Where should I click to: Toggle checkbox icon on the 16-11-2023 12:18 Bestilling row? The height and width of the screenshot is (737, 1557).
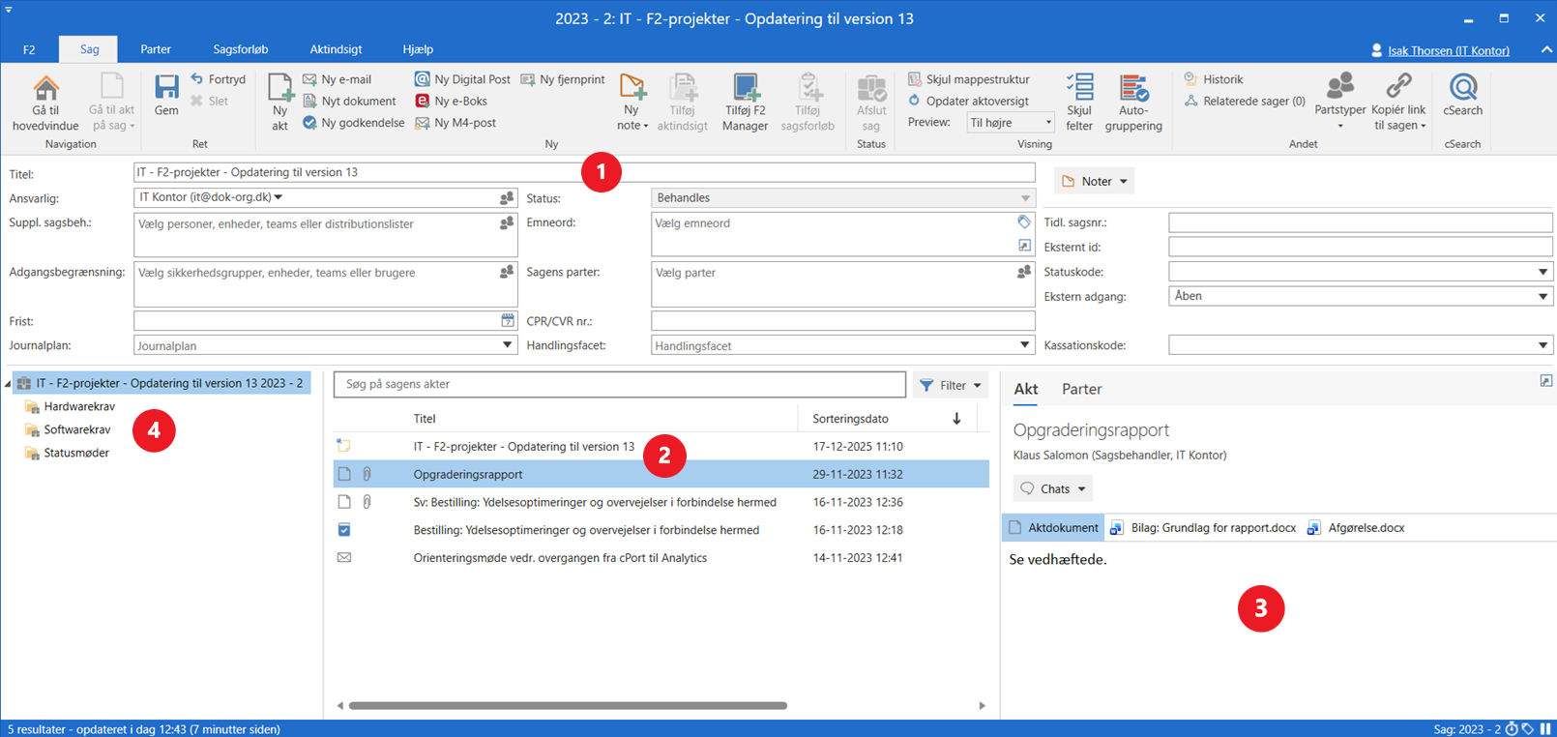pos(344,530)
